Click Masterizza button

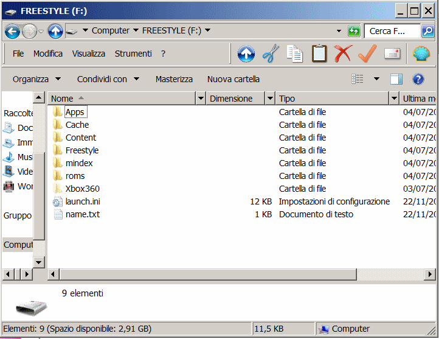click(x=174, y=79)
